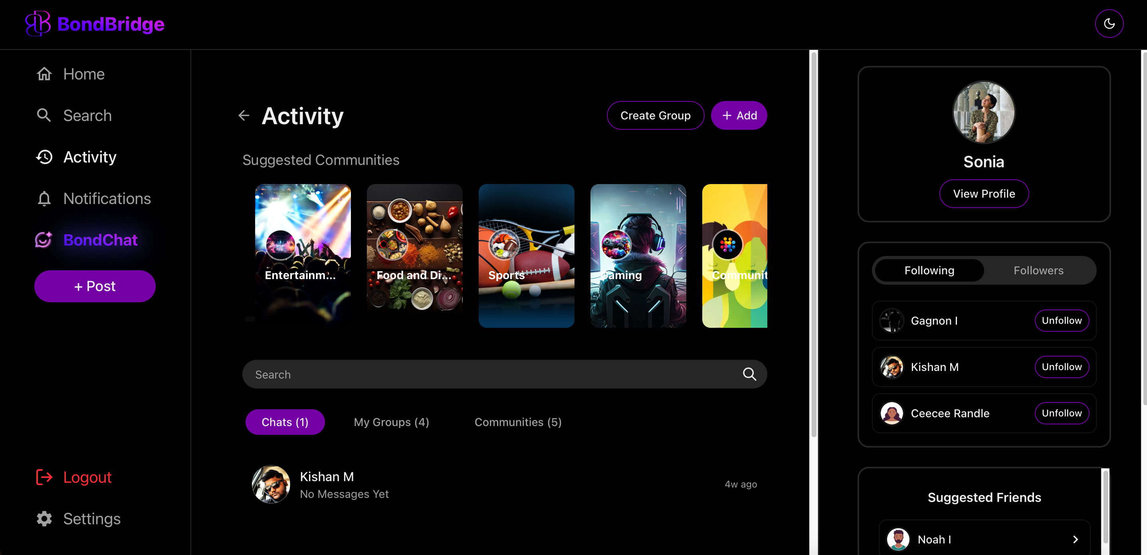Switch to Following list toggle
This screenshot has height=555, width=1147.
929,270
